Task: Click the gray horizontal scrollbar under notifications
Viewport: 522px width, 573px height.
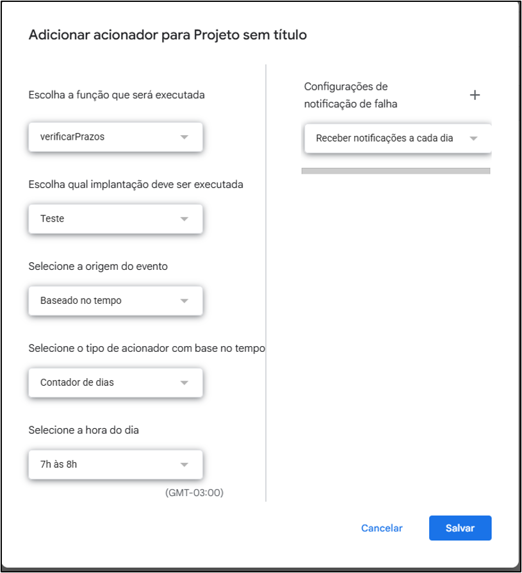Action: pos(396,171)
